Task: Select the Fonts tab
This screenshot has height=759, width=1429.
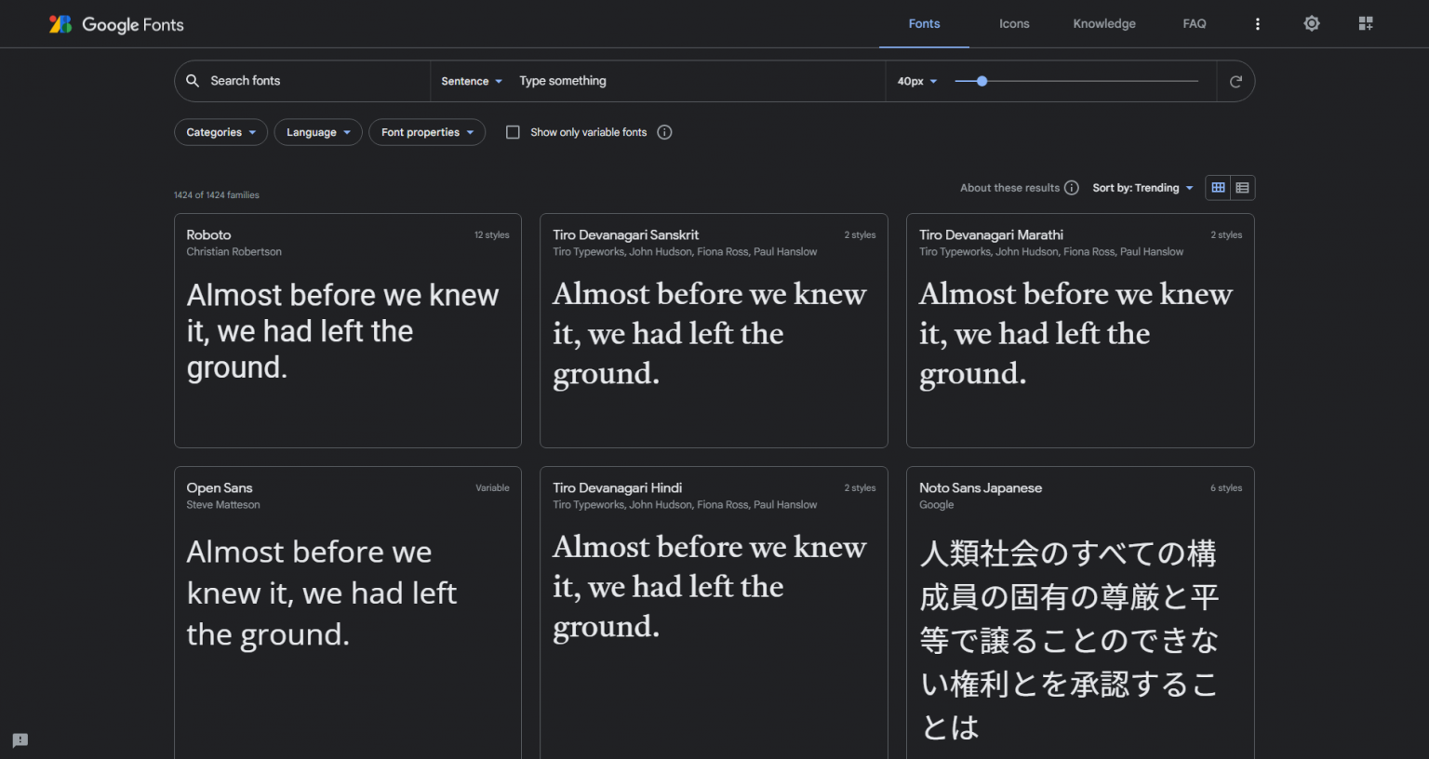Action: coord(924,24)
